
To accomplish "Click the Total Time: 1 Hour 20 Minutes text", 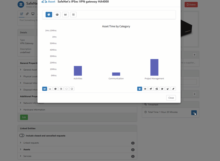I will tap(163, 112).
